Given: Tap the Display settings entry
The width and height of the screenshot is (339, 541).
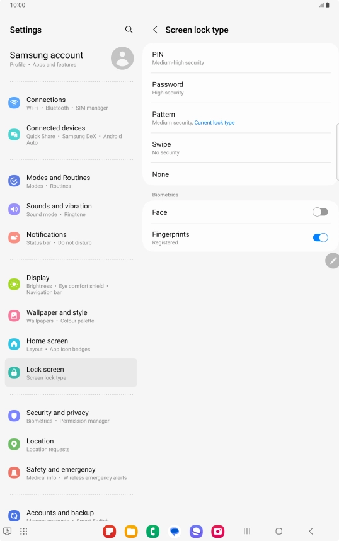Looking at the screenshot, I should click(71, 285).
